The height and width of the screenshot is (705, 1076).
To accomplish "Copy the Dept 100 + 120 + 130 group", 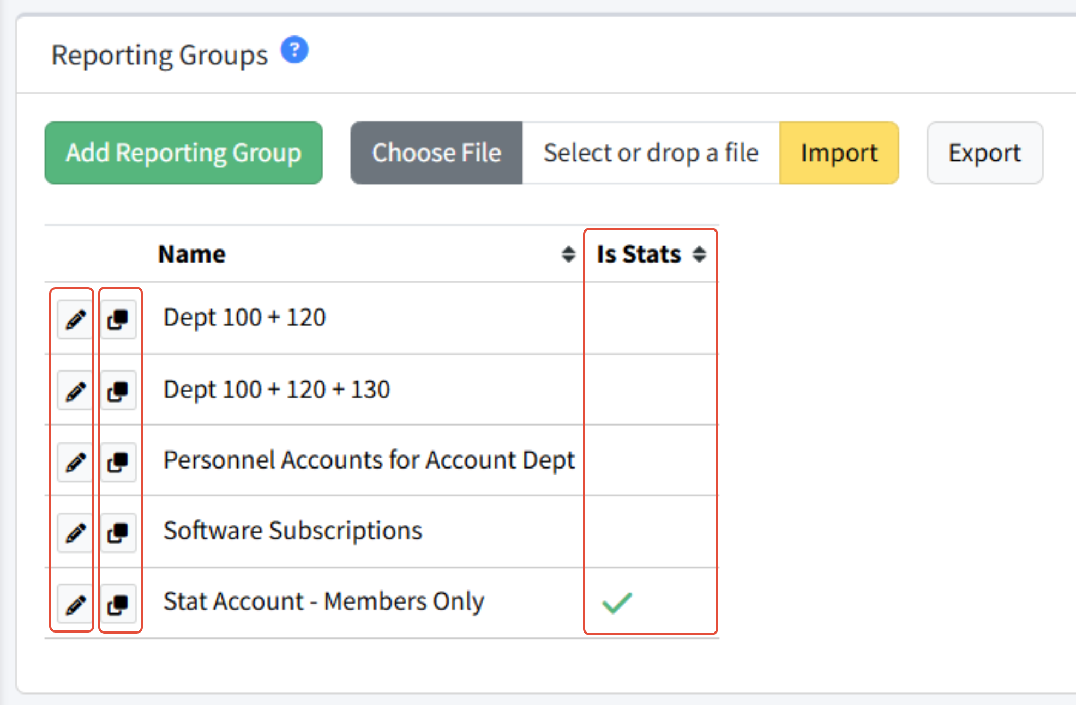I will [118, 391].
